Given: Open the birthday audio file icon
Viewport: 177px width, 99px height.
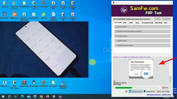Looking at the screenshot, I should [x=34, y=15].
